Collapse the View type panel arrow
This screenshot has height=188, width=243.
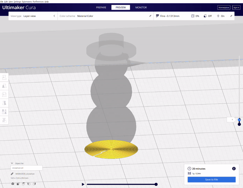click(54, 16)
